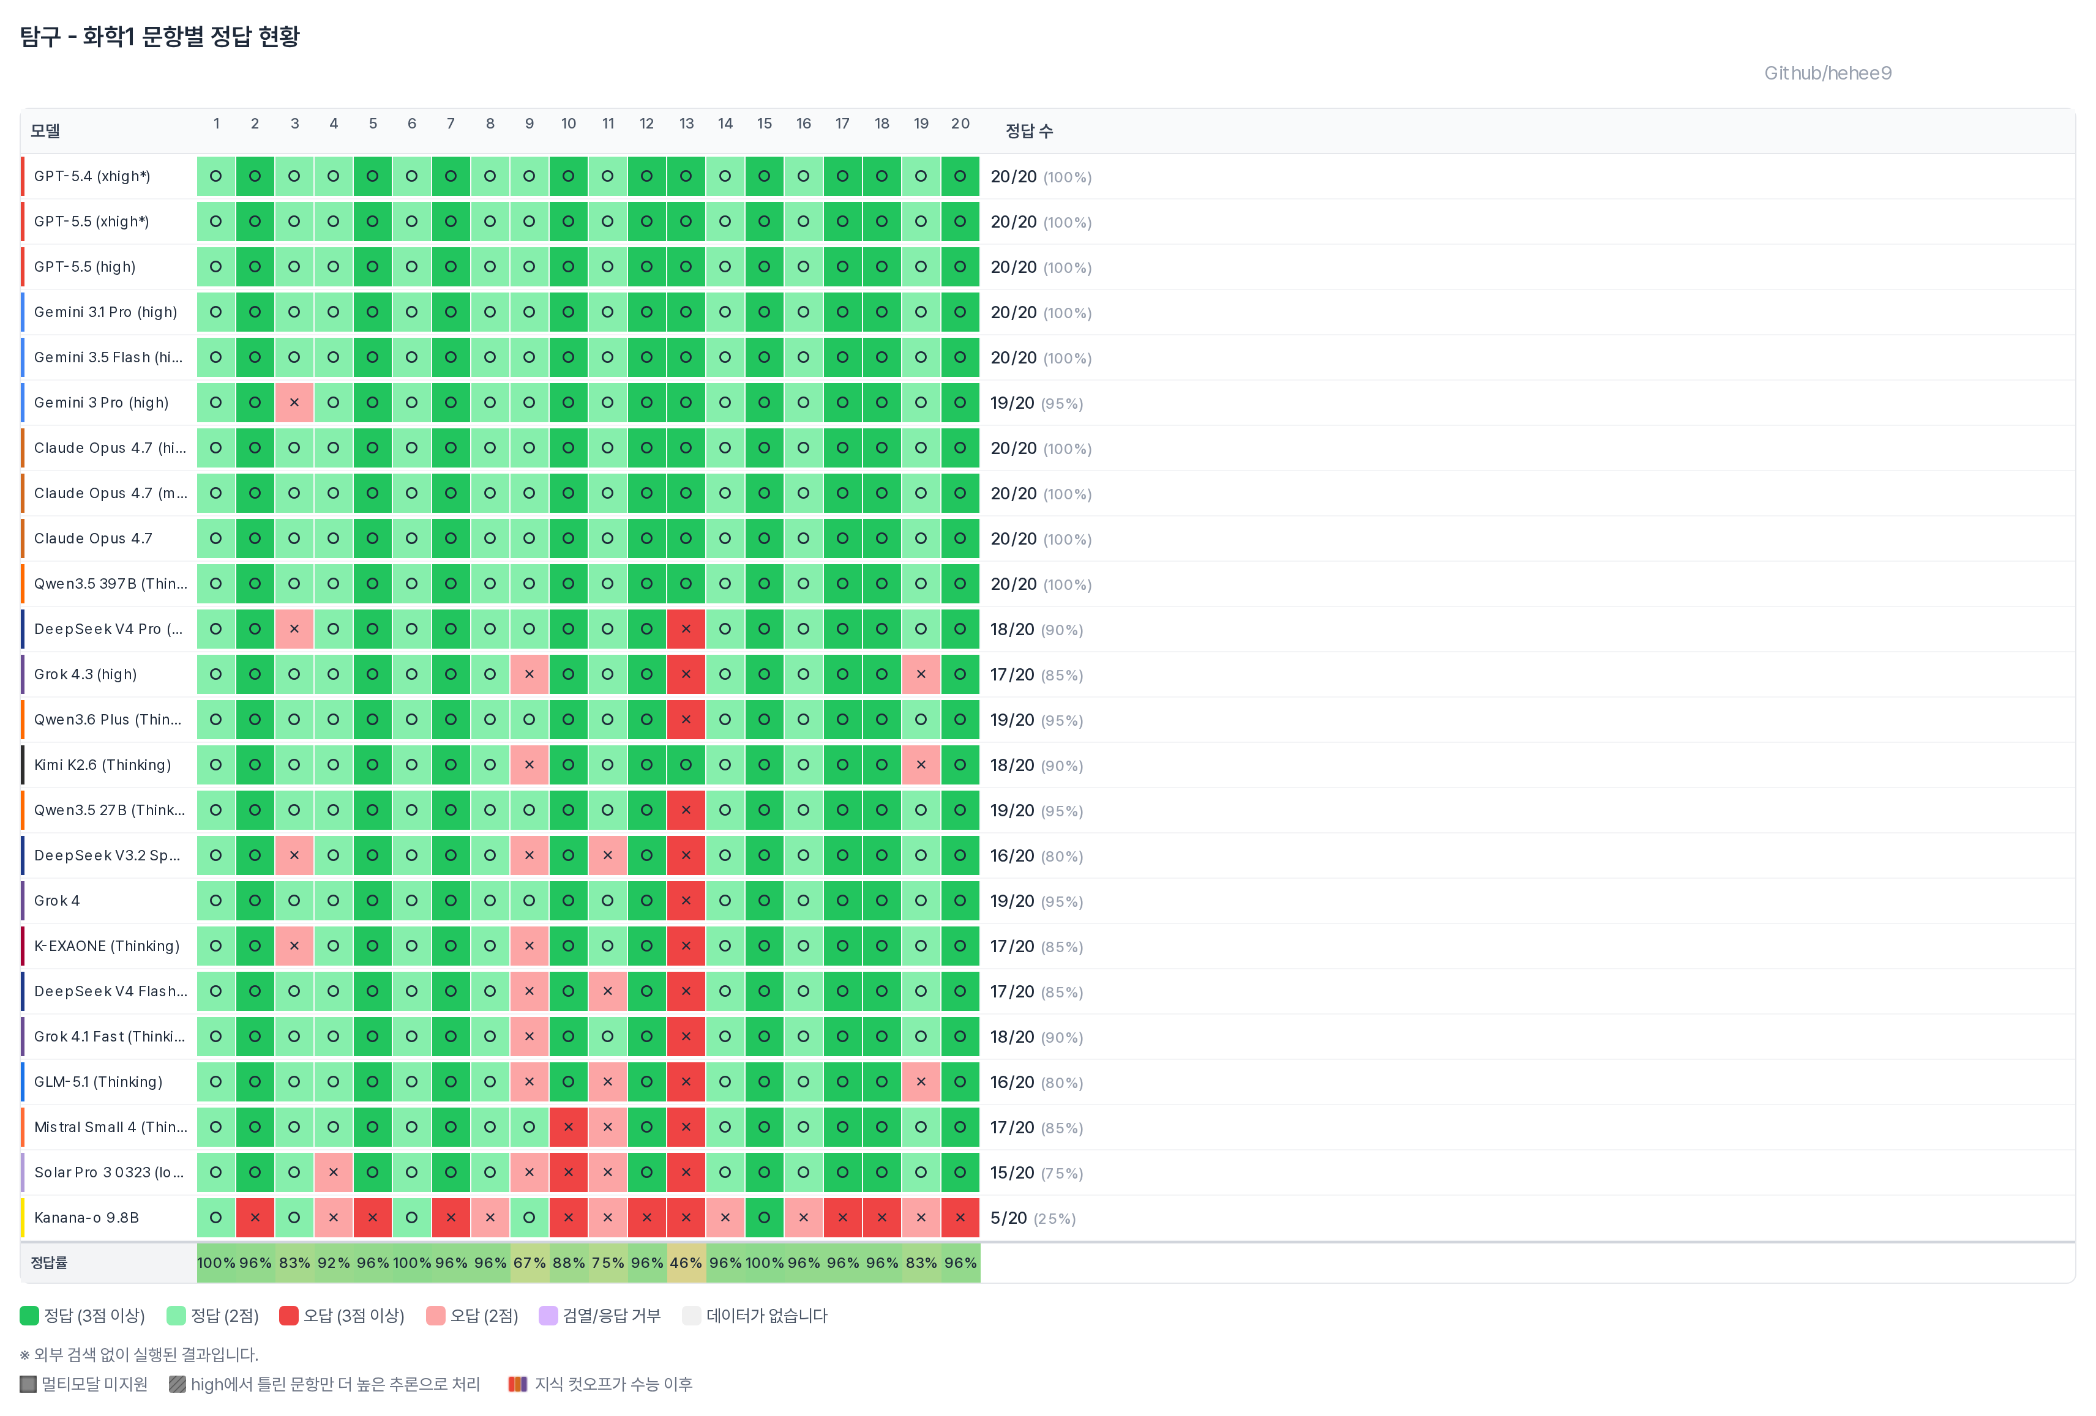Click Gemini 3 Pro's wrong mark on question 3
This screenshot has height=1416, width=2096.
(x=294, y=403)
